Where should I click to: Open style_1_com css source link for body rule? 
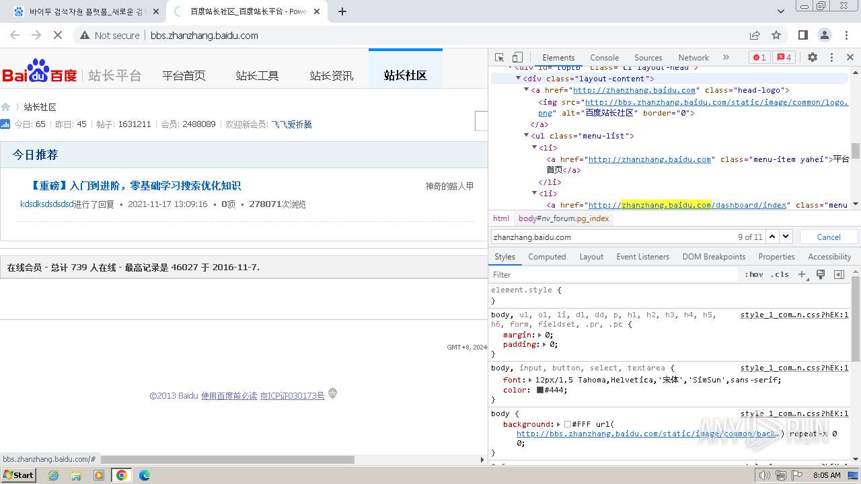(x=794, y=413)
